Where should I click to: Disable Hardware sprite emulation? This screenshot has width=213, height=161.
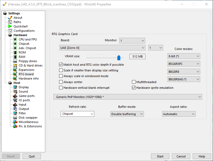coord(134,88)
